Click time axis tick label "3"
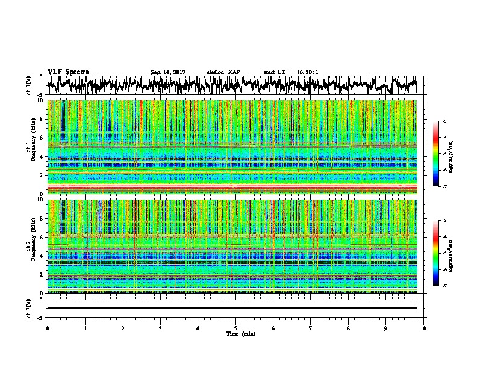Image resolution: width=477 pixels, height=368 pixels. tap(160, 328)
